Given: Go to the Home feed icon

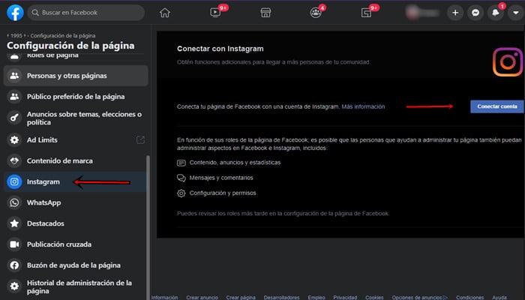Looking at the screenshot, I should (165, 13).
